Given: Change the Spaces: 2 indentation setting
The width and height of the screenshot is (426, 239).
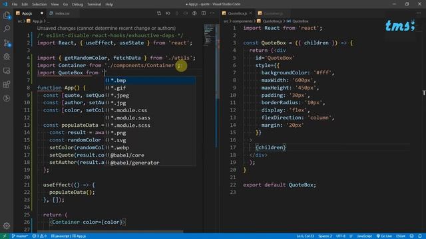Looking at the screenshot, I should click(325, 236).
